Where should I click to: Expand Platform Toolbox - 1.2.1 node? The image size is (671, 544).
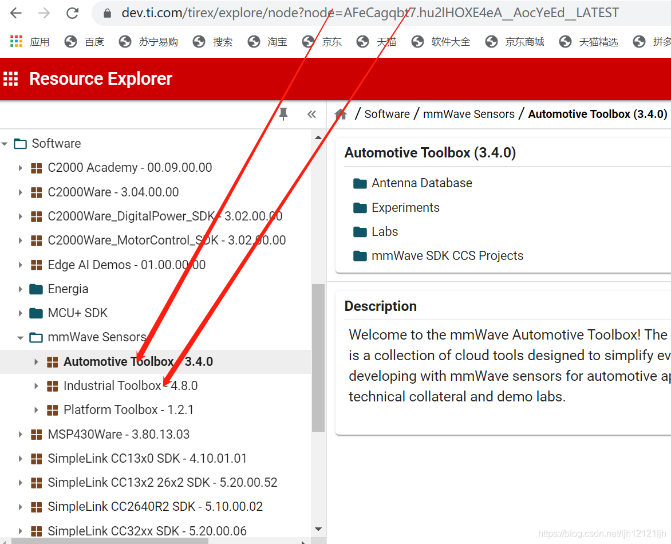click(36, 410)
